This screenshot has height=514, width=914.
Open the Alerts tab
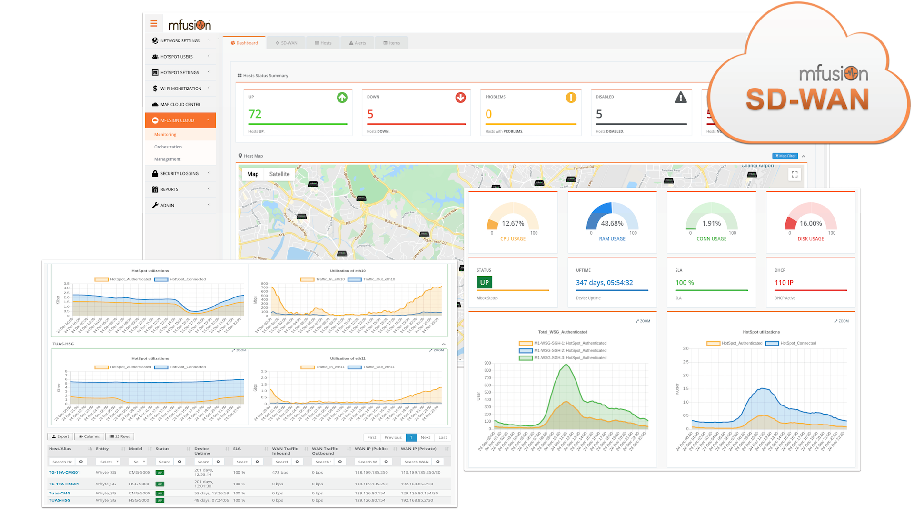coord(358,43)
